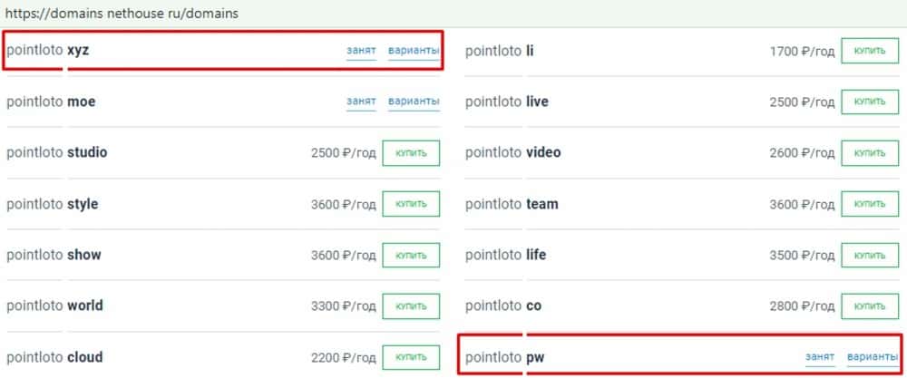Buy the pointloto li domain
The image size is (907, 378).
tap(870, 52)
